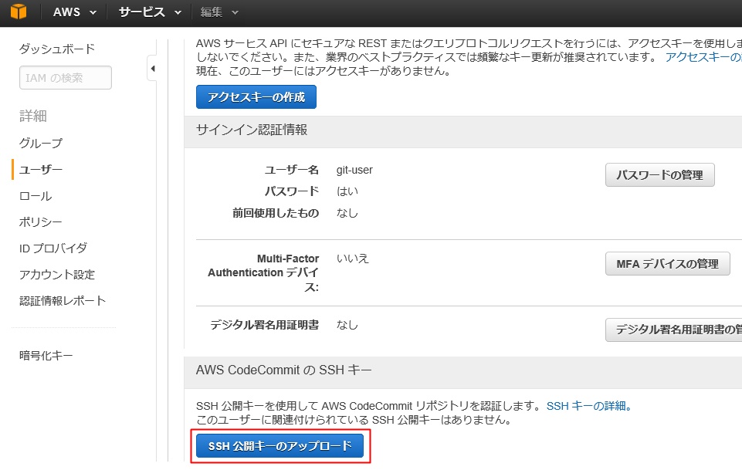
Task: Collapse the left navigation pane arrow
Action: (x=152, y=69)
